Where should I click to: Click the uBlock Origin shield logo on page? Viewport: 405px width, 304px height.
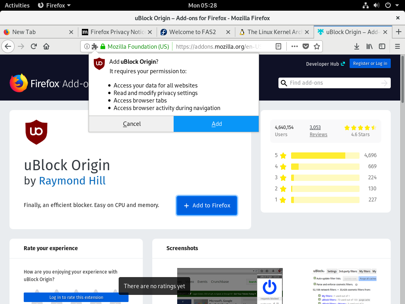pos(36,132)
